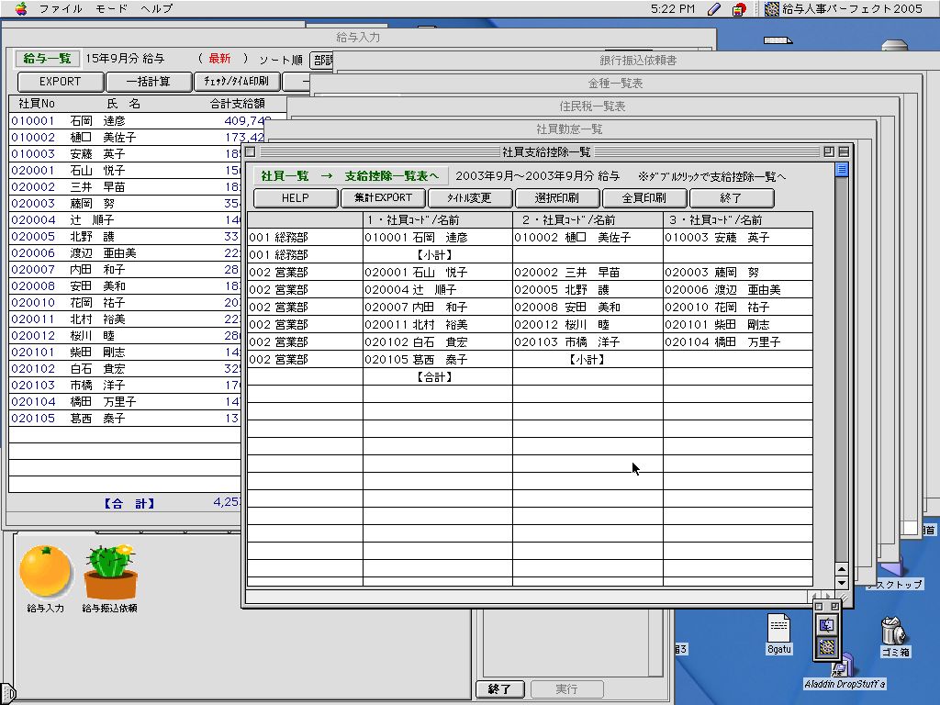Select the payroll app icon in switcher palette
The height and width of the screenshot is (705, 940).
(x=827, y=646)
